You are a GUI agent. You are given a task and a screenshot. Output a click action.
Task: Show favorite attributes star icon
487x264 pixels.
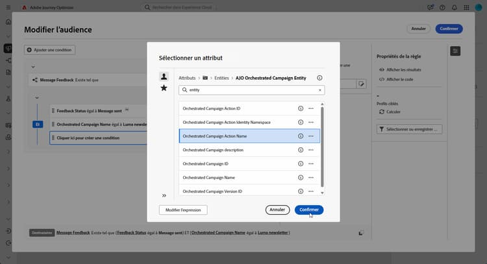pyautogui.click(x=164, y=88)
